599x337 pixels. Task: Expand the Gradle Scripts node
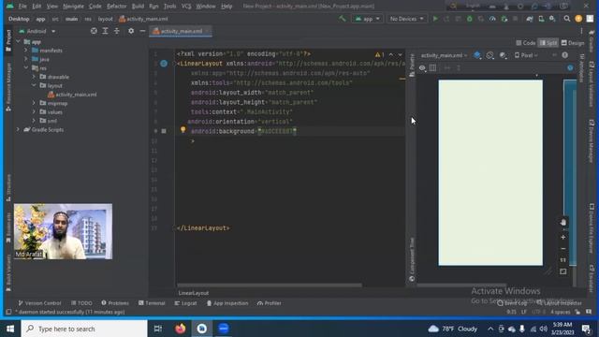pos(18,129)
